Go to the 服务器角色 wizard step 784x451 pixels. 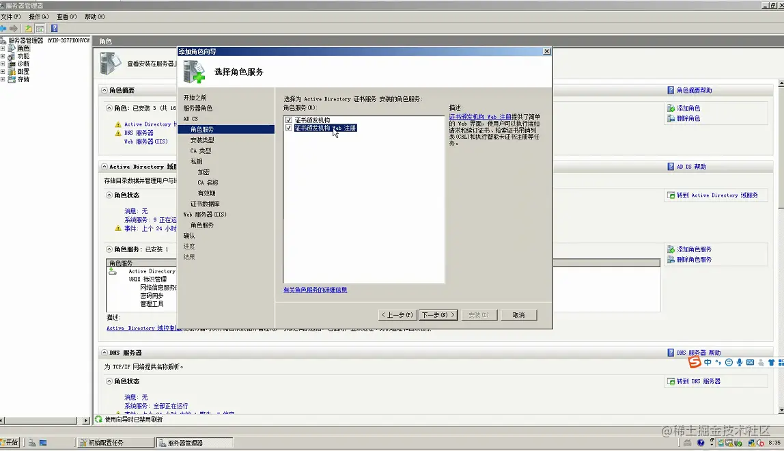pyautogui.click(x=197, y=108)
